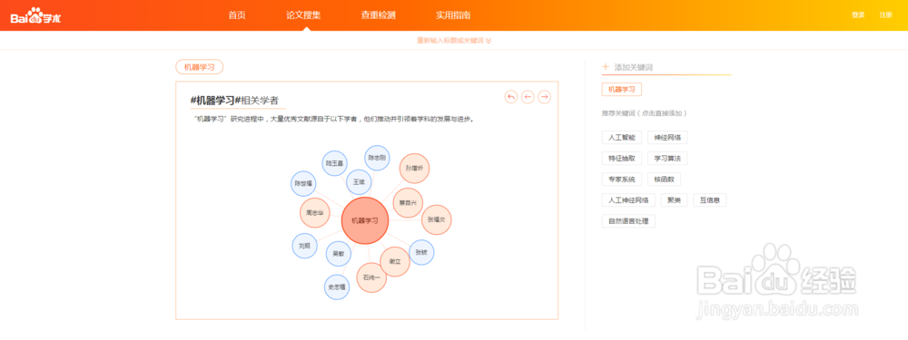The image size is (908, 340).
Task: Select scholar bubble 孙增圻
Action: (x=415, y=169)
